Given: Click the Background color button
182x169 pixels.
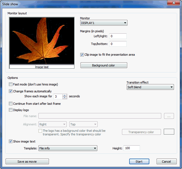Looking at the screenshot, I should pos(104,65).
